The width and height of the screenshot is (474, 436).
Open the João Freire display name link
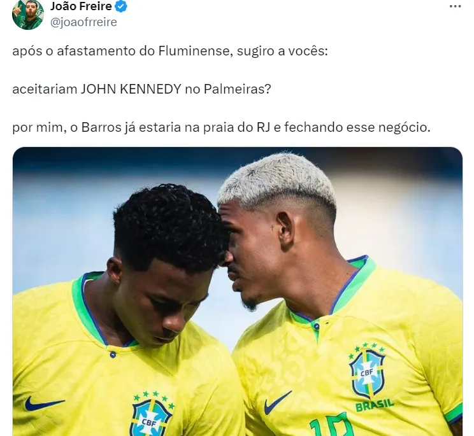click(x=81, y=6)
